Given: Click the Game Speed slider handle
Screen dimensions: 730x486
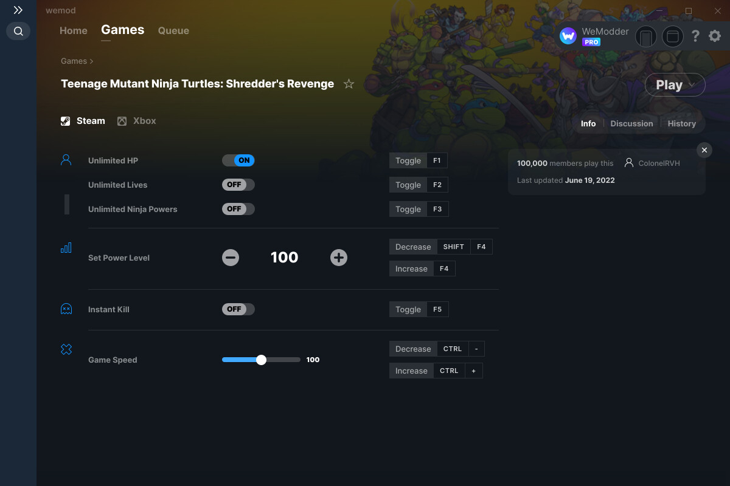Looking at the screenshot, I should 262,360.
